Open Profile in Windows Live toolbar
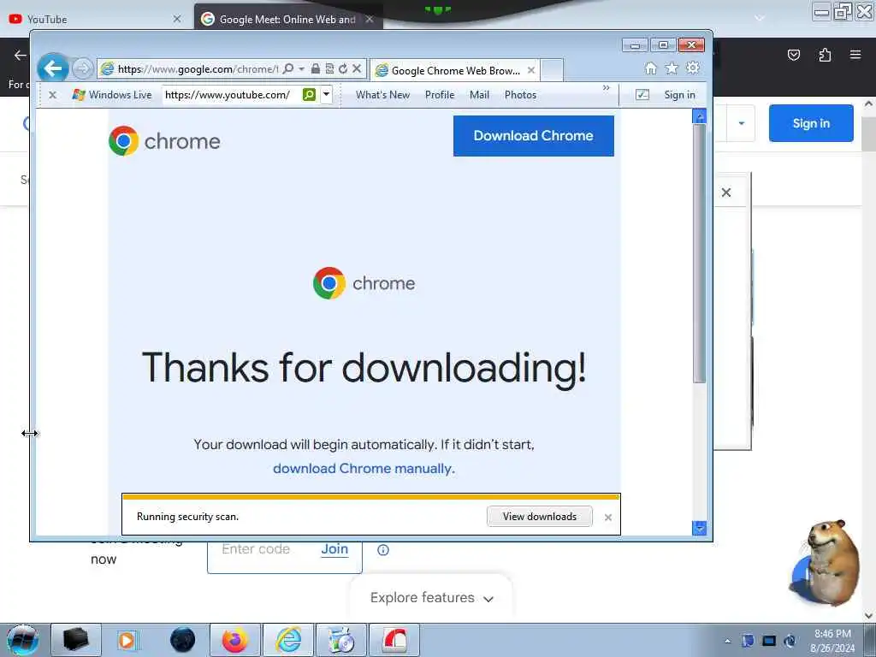Image resolution: width=876 pixels, height=657 pixels. (440, 95)
